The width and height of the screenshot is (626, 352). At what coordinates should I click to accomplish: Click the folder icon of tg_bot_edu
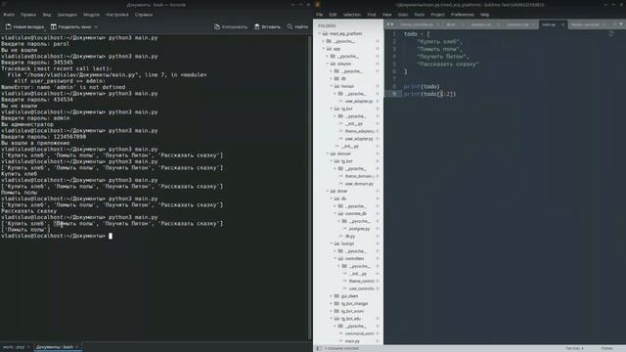click(336, 319)
